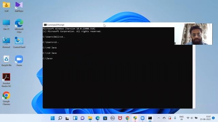Click the Microsoft Windows version line
Image resolution: width=218 pixels, height=122 pixels.
pos(69,28)
